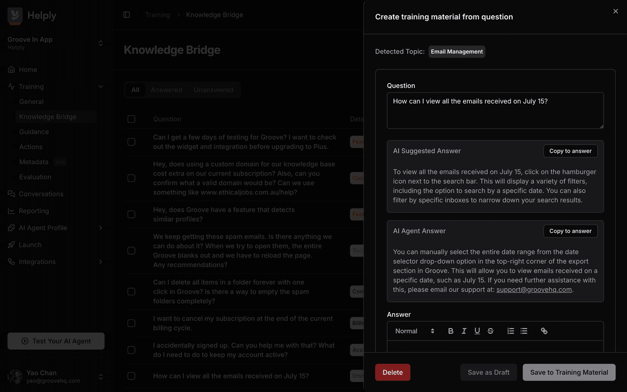Check the custom domain question row

point(131,178)
